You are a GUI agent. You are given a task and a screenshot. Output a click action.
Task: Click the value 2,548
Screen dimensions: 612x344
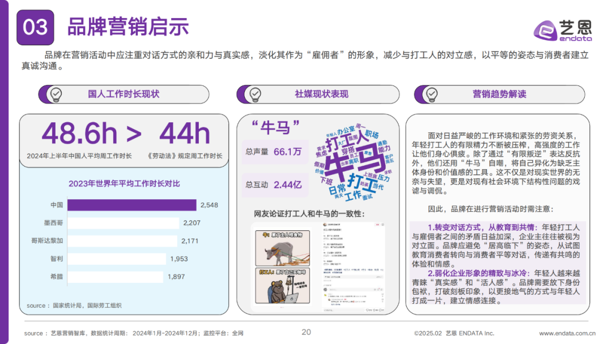pyautogui.click(x=209, y=205)
